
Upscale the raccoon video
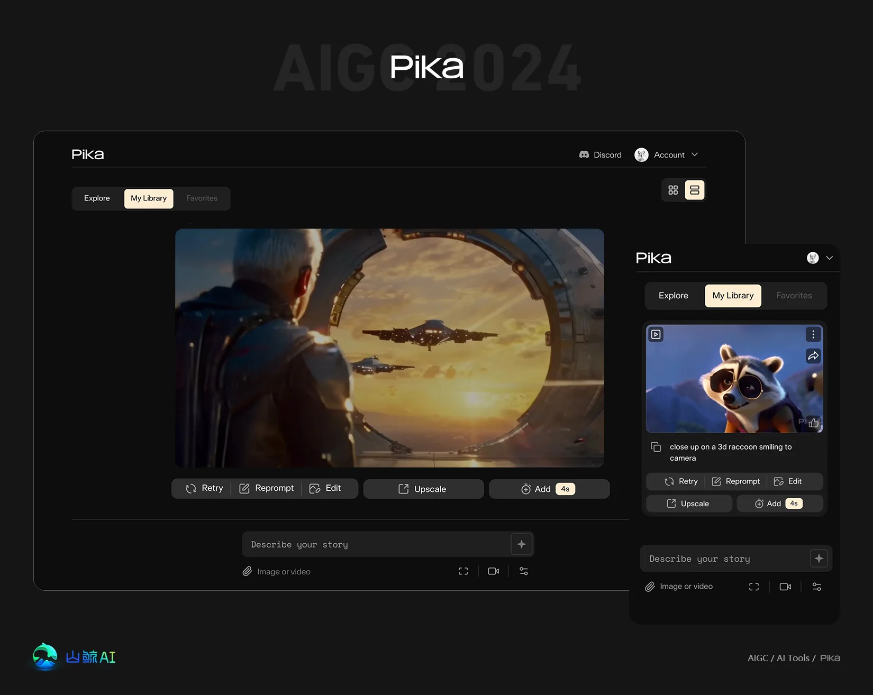(689, 504)
